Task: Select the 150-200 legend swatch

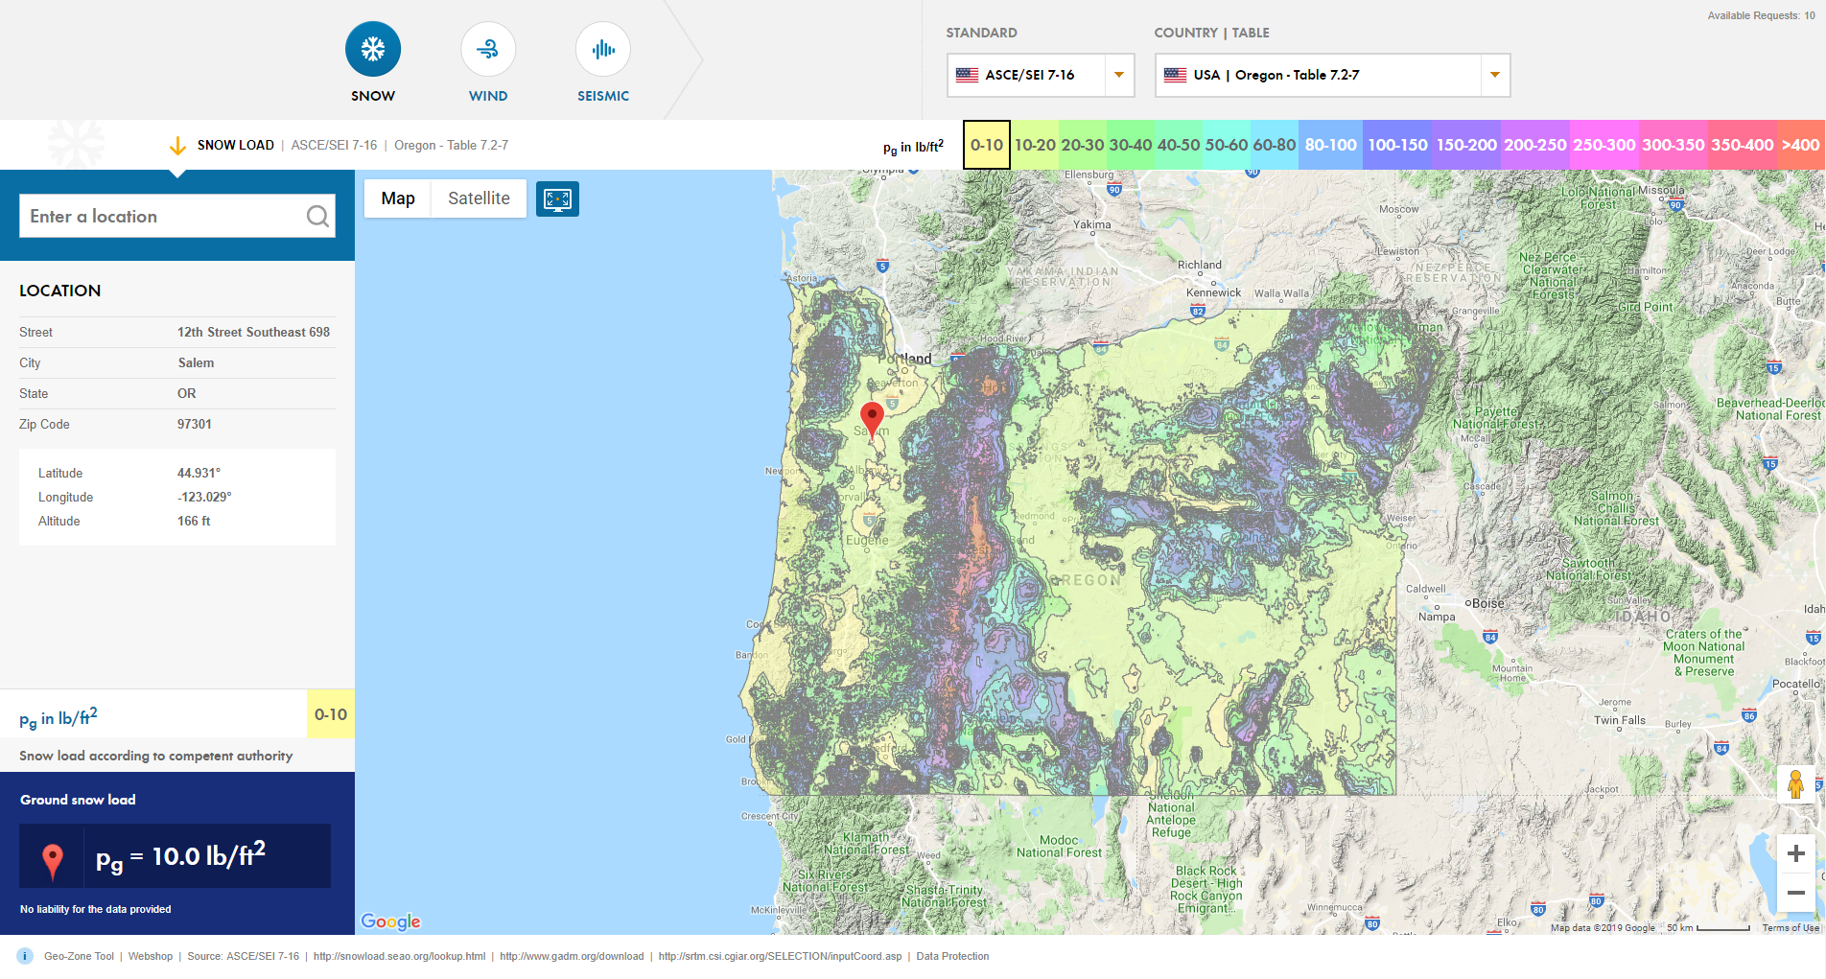Action: click(1466, 145)
